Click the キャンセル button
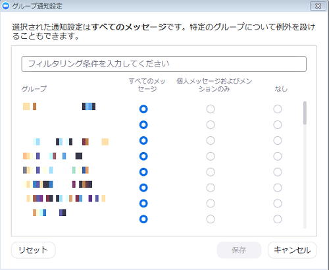The image size is (329, 270). 292,250
